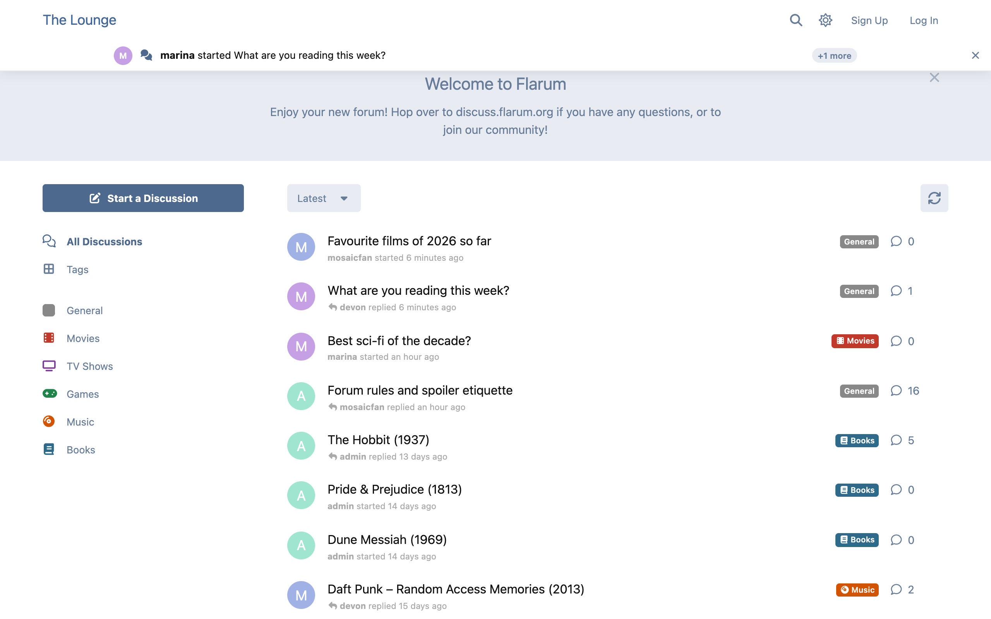Click Start a Discussion button
The width and height of the screenshot is (991, 619).
pyautogui.click(x=143, y=198)
